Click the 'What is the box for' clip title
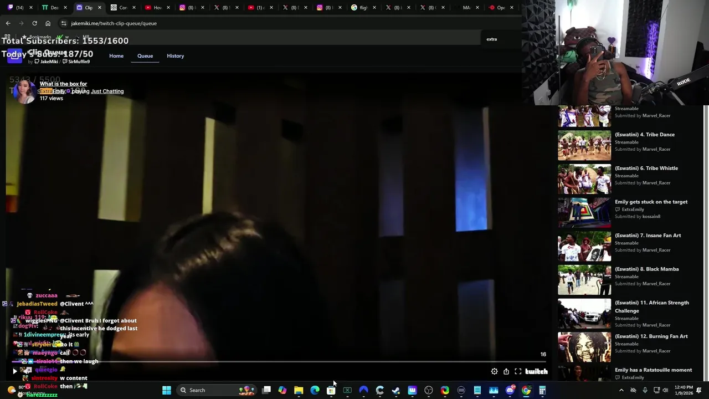This screenshot has width=709, height=399. point(63,84)
